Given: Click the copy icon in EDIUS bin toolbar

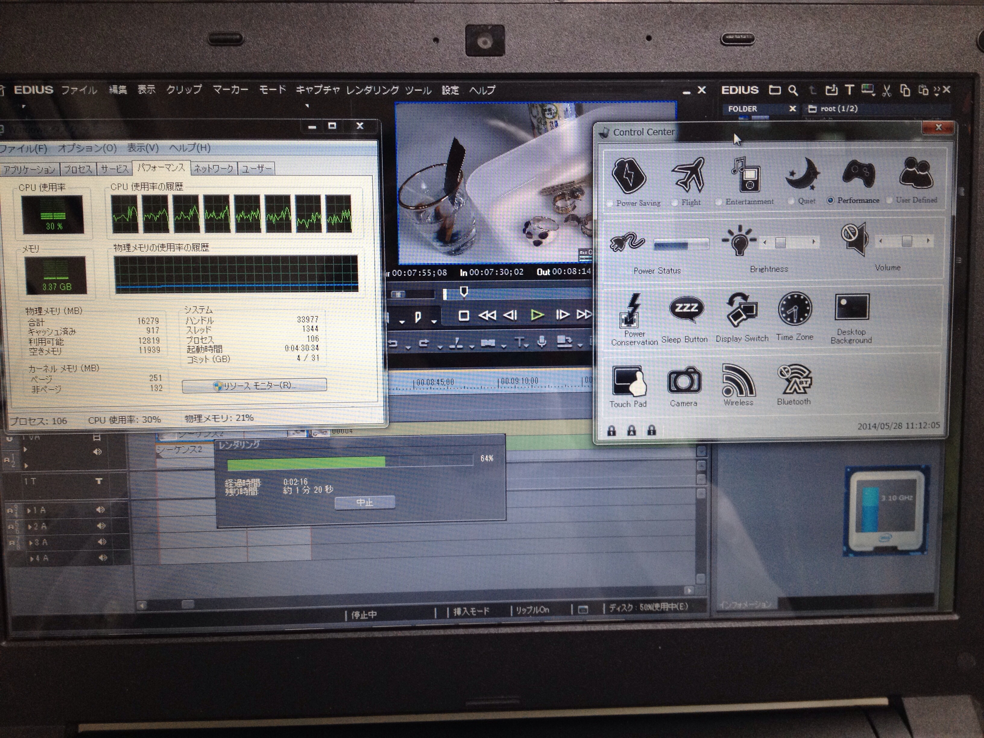Looking at the screenshot, I should point(905,90).
